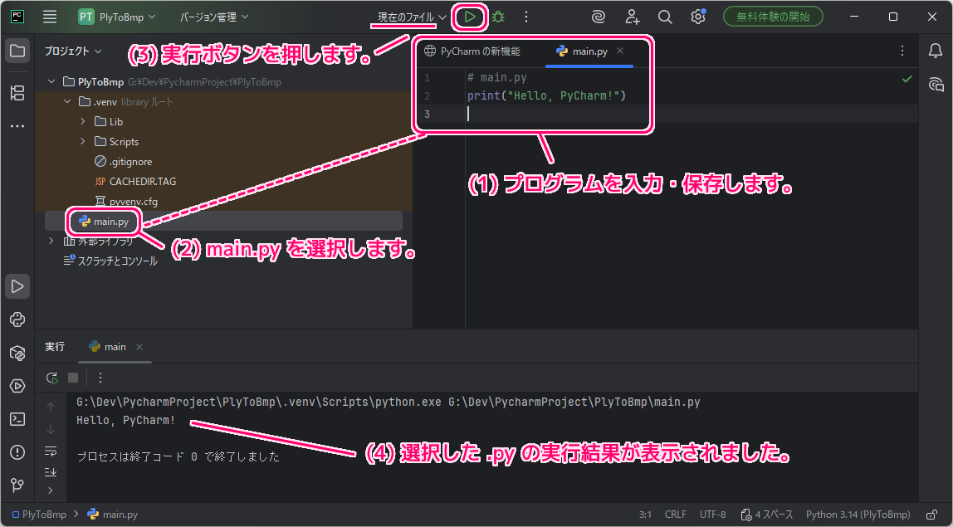Switch to the PyCharm の新機能 tab
Screen dimensions: 953x527
[472, 51]
